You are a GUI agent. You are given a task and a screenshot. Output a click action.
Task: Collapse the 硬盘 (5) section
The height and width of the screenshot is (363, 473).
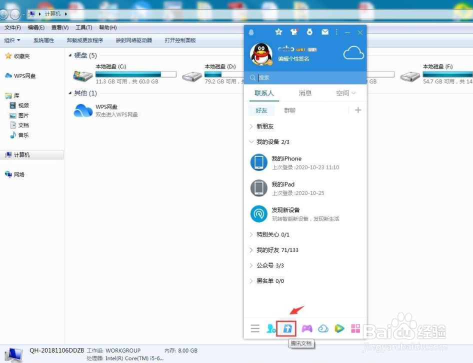[x=70, y=55]
